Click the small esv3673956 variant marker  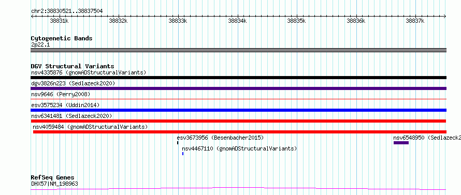pos(178,143)
